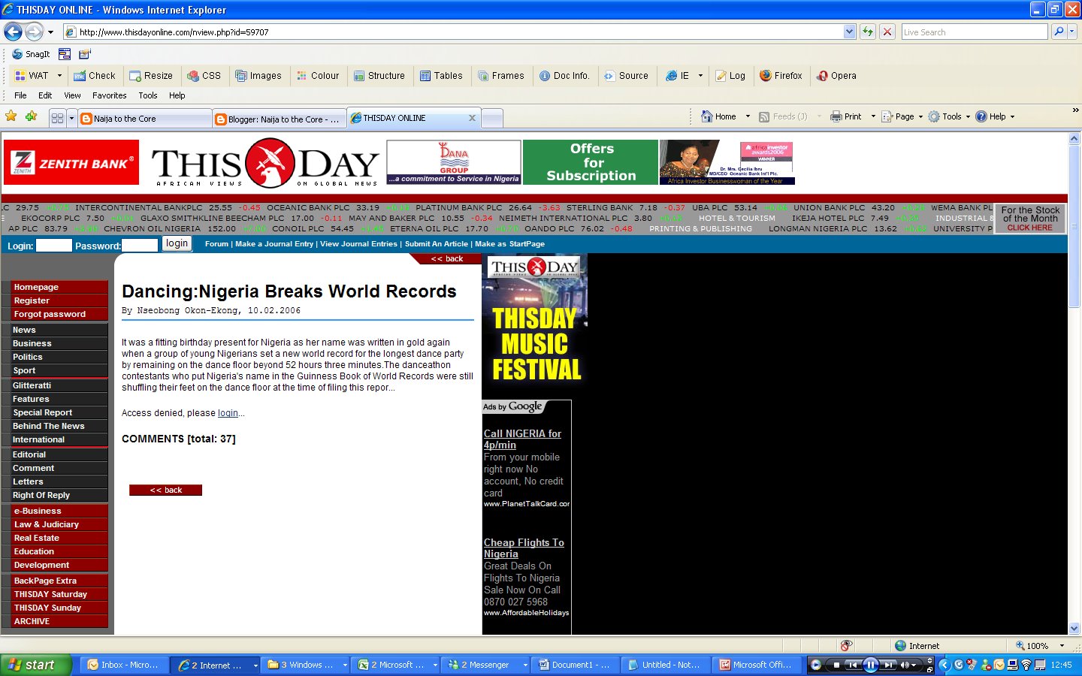Click the media player pause button in taskbar
1082x676 pixels.
coord(870,665)
